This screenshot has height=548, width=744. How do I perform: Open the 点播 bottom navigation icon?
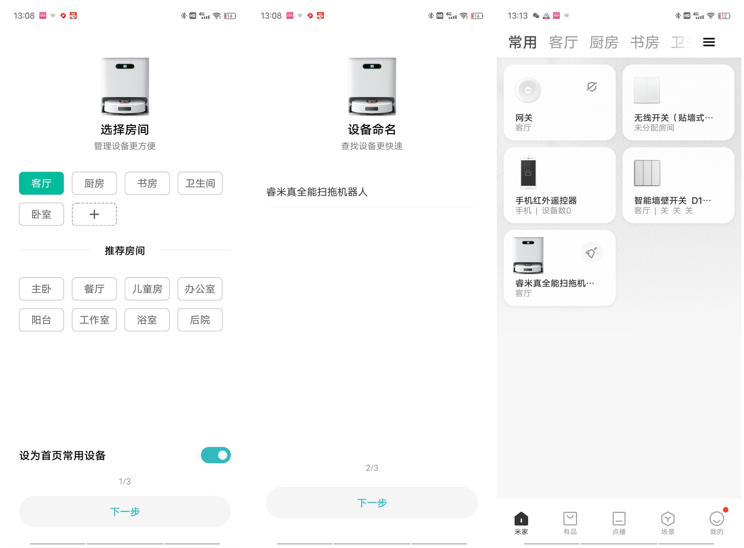[x=619, y=519]
